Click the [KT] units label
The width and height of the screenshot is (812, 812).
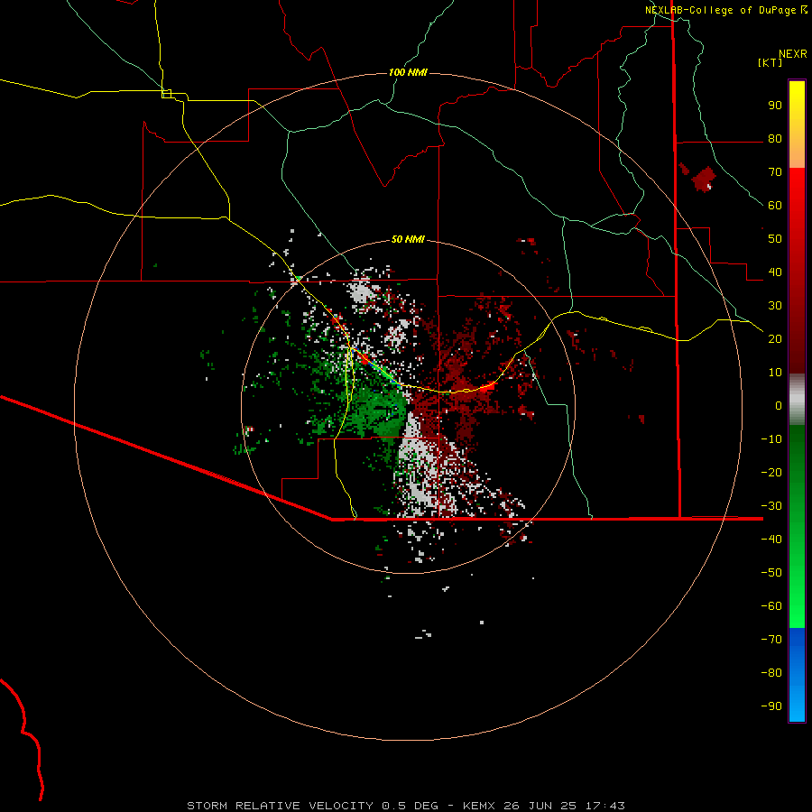click(770, 62)
